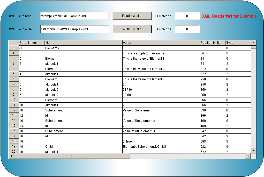Focus the XML File to write path field
264x177 pixels.
pyautogui.click(x=74, y=29)
